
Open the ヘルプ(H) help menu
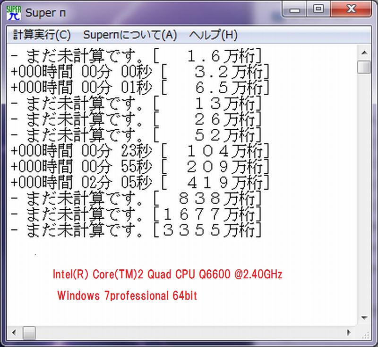[214, 35]
